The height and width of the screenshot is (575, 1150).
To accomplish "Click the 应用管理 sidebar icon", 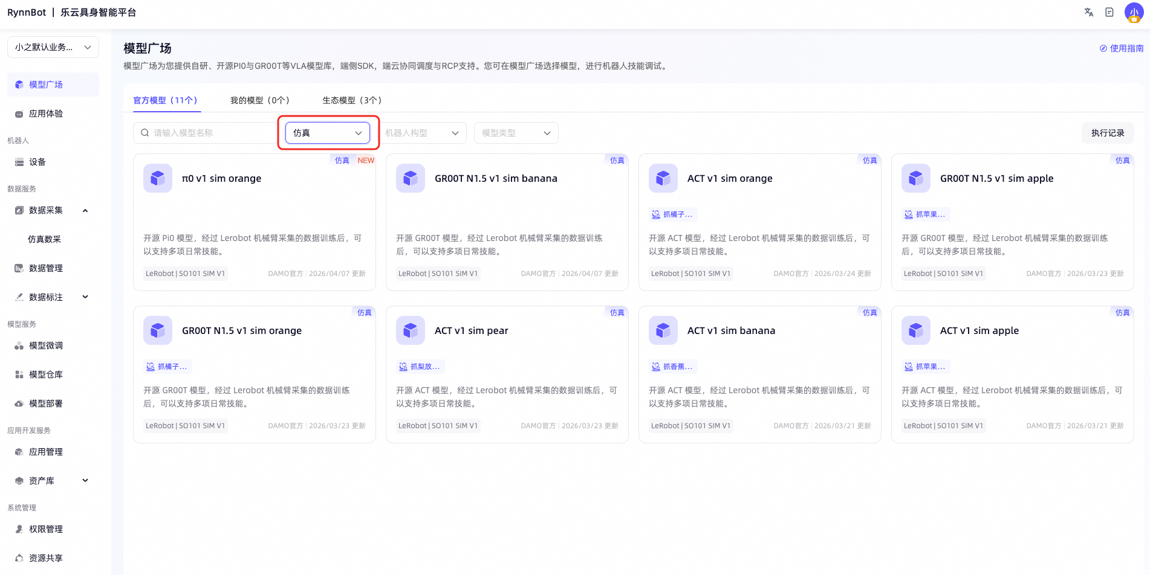I will pos(19,452).
